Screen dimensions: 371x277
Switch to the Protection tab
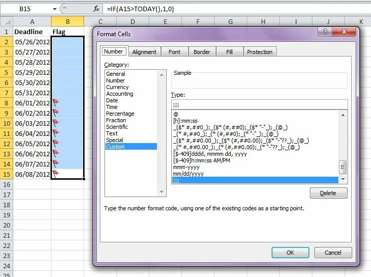point(259,52)
